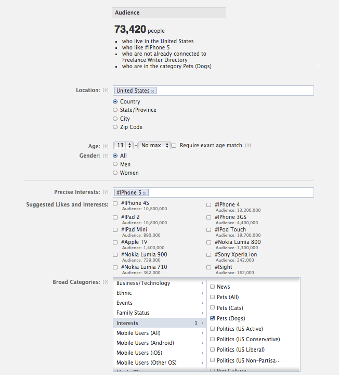
Task: Click 'who like #IPhone 5' summary line
Action: pos(146,47)
